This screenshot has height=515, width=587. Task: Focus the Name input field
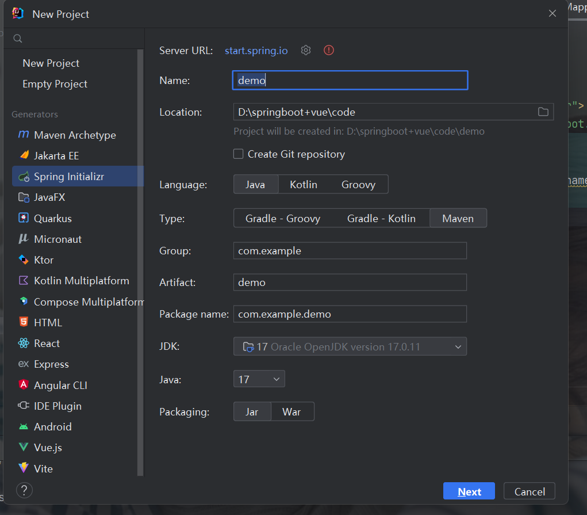[x=350, y=80]
